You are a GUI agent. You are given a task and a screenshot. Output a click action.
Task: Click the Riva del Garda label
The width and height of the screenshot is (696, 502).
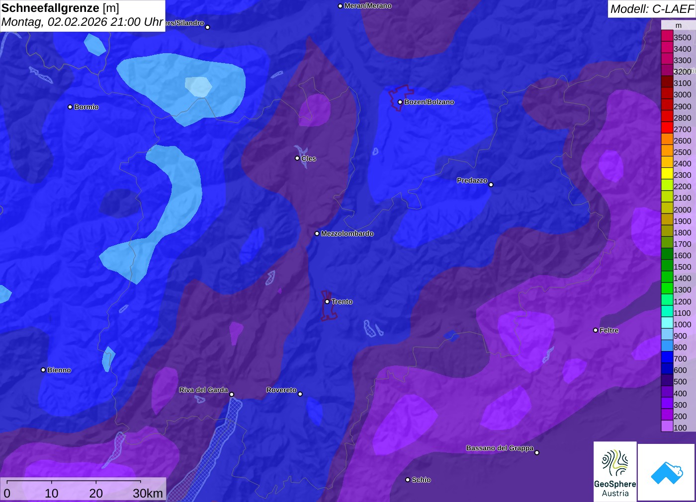pyautogui.click(x=204, y=390)
